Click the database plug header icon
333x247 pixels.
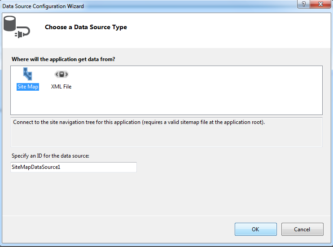pos(16,28)
